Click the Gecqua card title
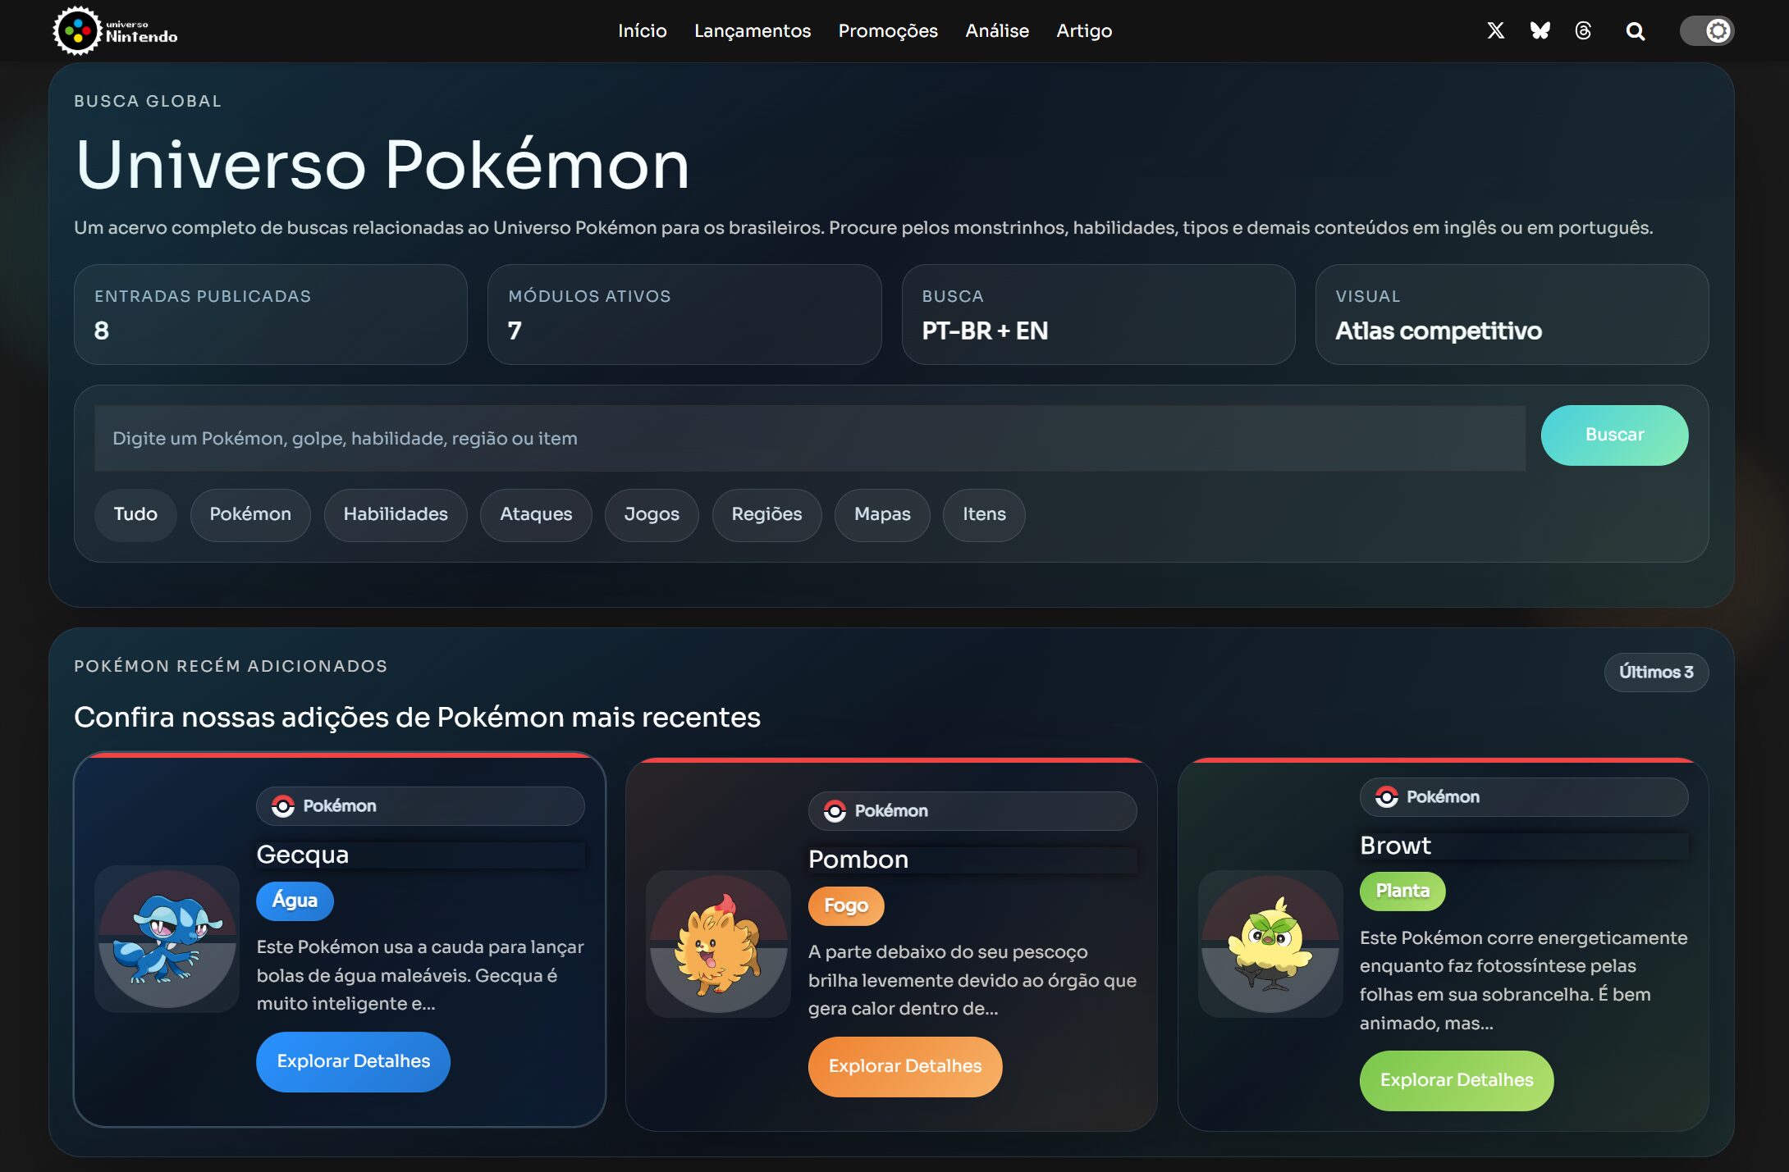 303,855
